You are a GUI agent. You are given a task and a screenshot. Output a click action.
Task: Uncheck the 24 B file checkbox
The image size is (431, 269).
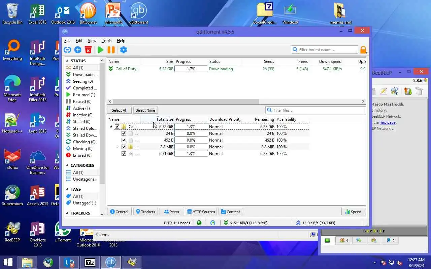pos(124,133)
